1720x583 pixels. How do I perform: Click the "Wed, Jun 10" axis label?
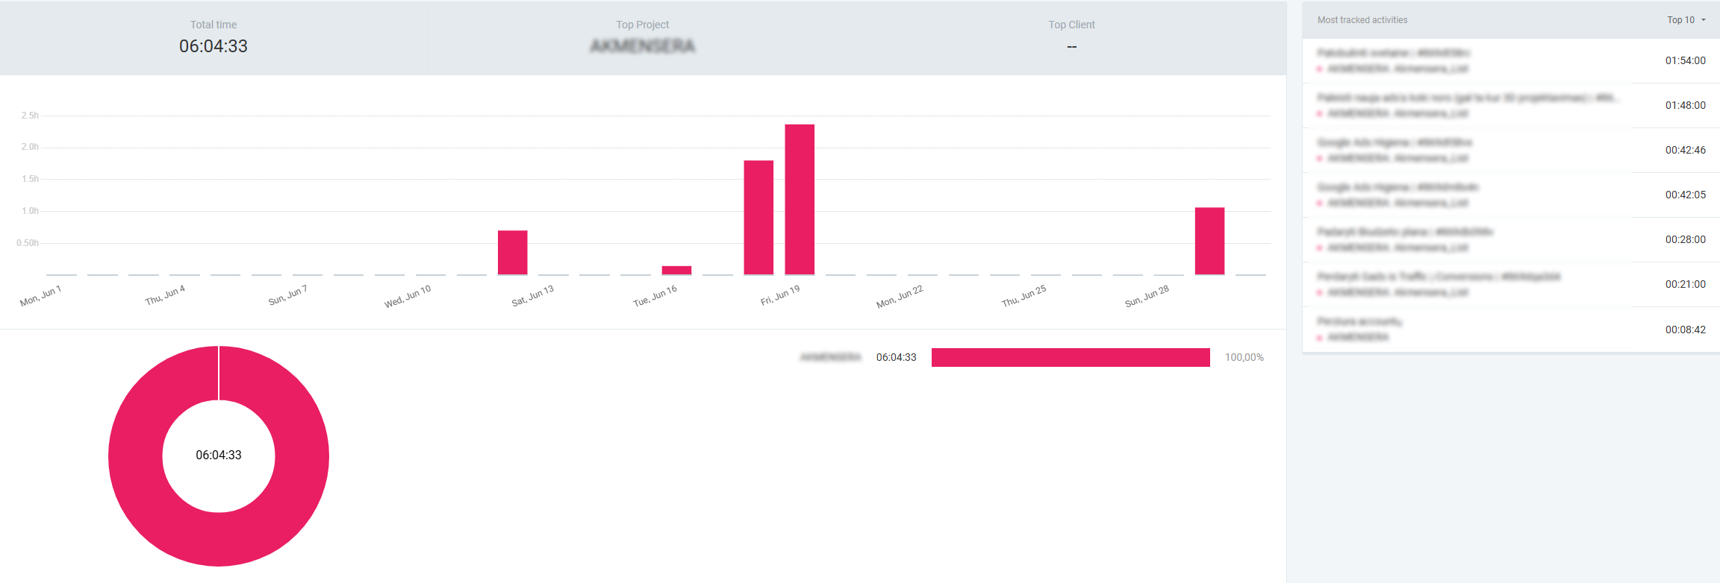[408, 297]
